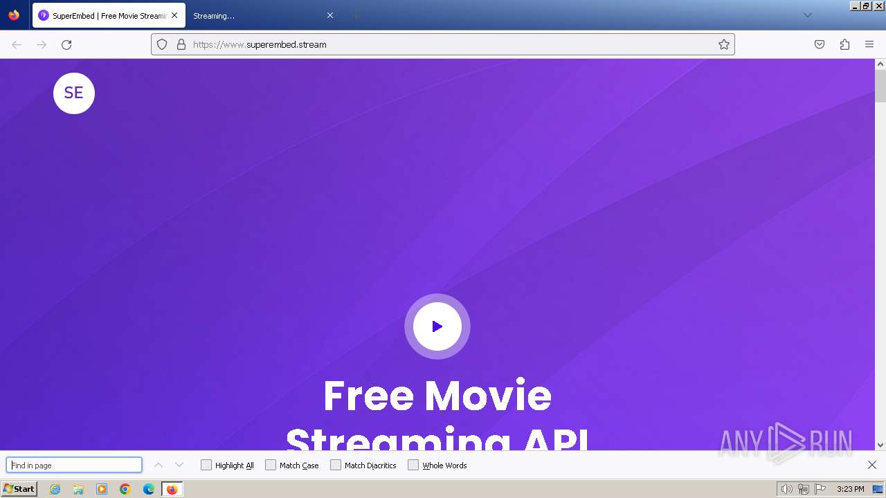Enable Match Diacritics checkbox
886x498 pixels.
tap(336, 465)
